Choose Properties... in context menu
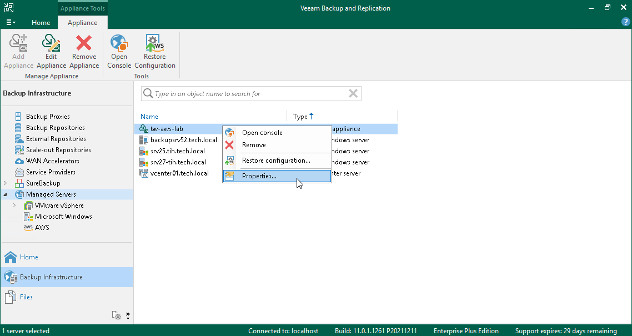This screenshot has height=336, width=632. coord(277,176)
